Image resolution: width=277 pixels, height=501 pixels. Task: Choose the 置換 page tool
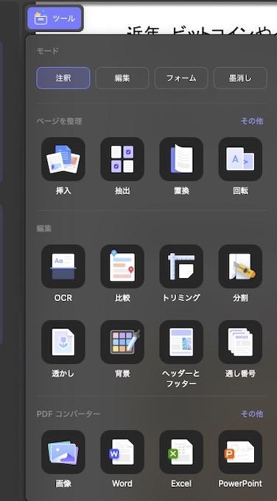click(181, 159)
